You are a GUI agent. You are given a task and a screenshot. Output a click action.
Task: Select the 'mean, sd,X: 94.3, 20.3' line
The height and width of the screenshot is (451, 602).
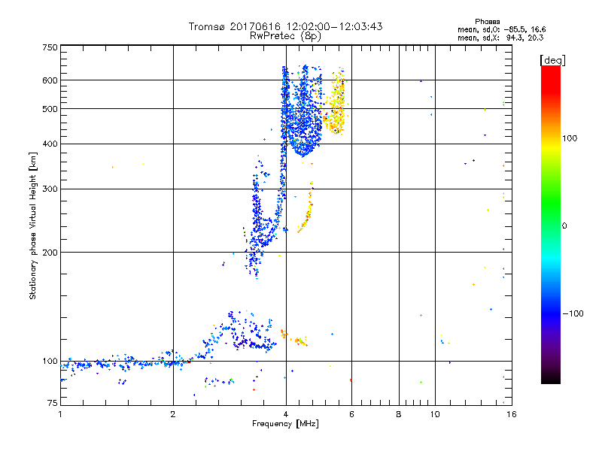click(x=500, y=38)
